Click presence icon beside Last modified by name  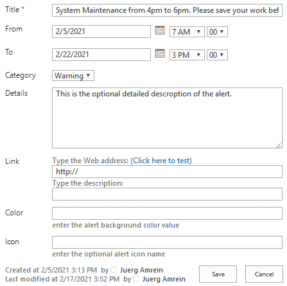[x=135, y=279]
